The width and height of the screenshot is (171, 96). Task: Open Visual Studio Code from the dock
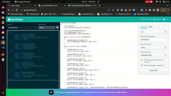tap(3, 47)
